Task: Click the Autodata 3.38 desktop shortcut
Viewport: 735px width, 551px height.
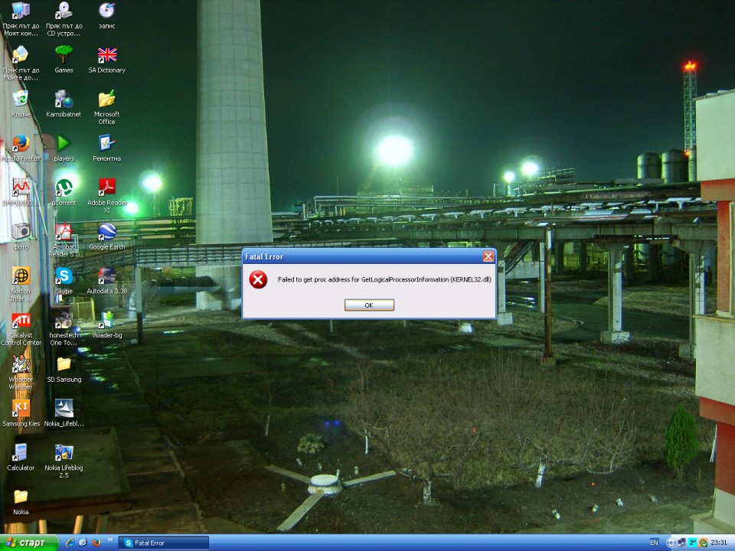Action: 107,280
